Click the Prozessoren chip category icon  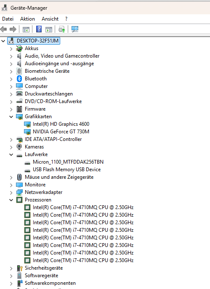click(19, 200)
